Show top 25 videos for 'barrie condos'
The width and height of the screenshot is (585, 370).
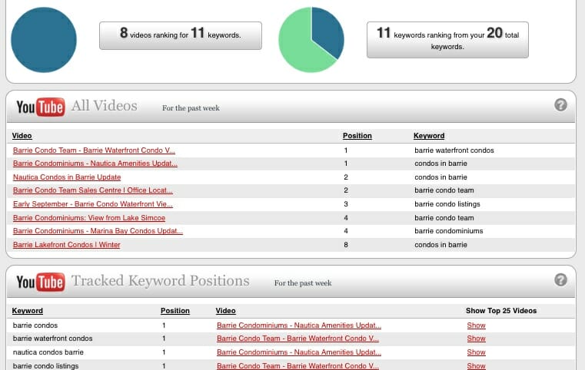476,325
